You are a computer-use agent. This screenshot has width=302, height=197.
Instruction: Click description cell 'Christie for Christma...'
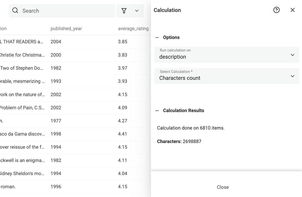[22, 55]
